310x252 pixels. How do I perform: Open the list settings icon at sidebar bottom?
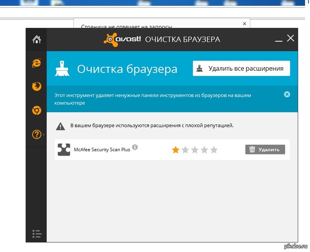[x=37, y=234]
